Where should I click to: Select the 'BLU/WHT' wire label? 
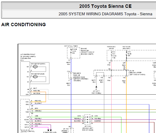(38, 103)
